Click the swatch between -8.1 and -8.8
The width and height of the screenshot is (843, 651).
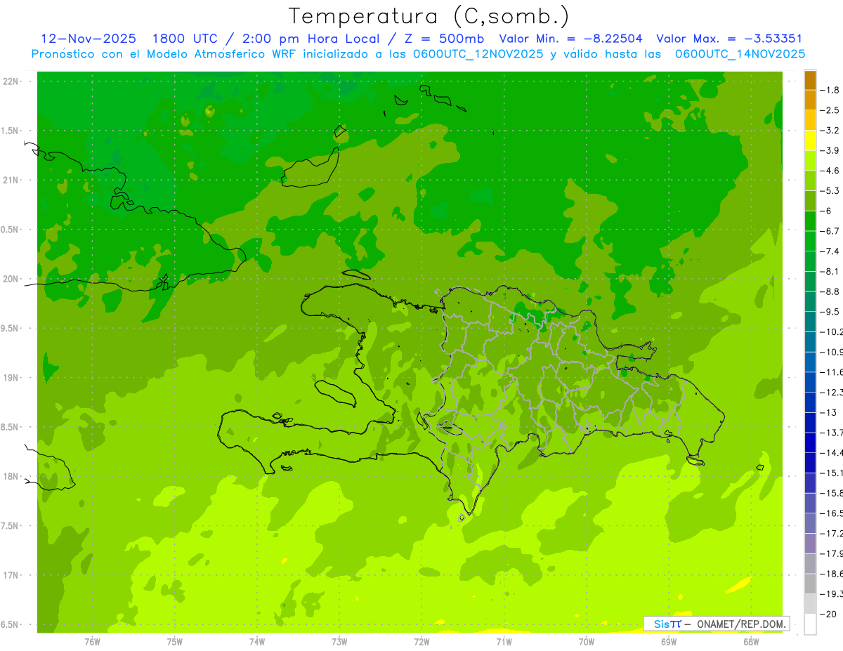[810, 281]
